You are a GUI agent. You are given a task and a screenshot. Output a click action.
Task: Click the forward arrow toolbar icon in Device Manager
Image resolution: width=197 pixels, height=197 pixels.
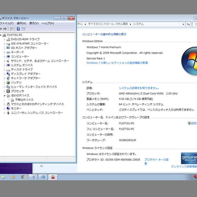[x=5, y=29]
